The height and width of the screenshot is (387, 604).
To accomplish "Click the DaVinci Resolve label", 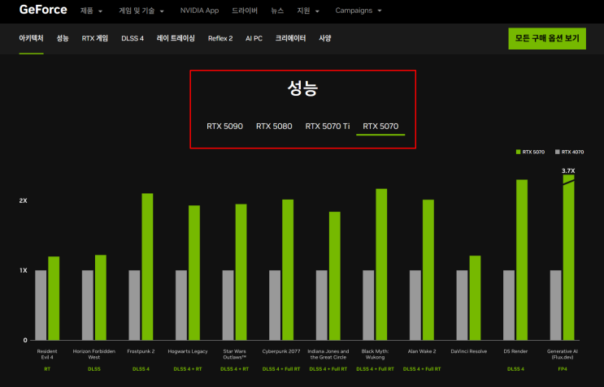I will pos(469,351).
